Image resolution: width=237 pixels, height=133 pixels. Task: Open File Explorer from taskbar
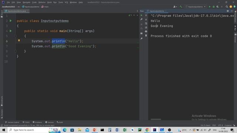tap(80, 130)
